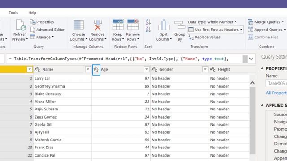Screen dimensions: 287x161
Task: Click the Manage query icon
Action: (x=33, y=37)
